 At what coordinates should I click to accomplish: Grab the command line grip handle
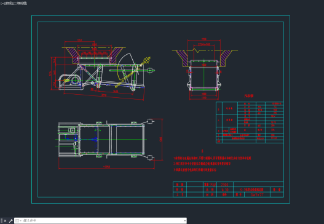click(2, 221)
